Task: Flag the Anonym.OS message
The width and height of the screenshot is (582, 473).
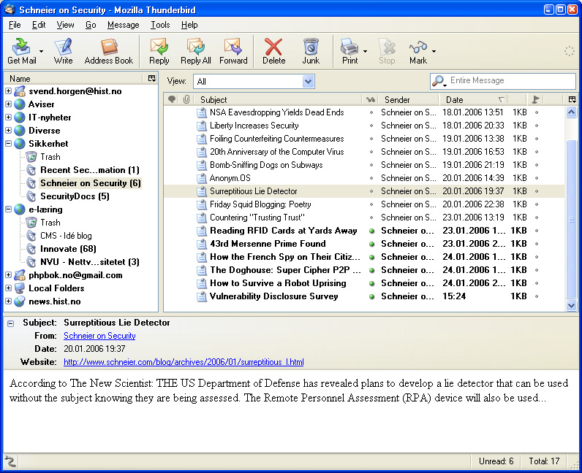Action: coord(537,178)
